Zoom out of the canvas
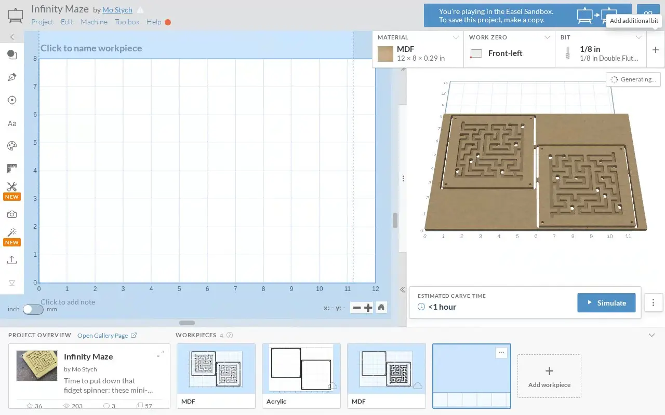Viewport: 665px width, 415px height. tap(356, 308)
